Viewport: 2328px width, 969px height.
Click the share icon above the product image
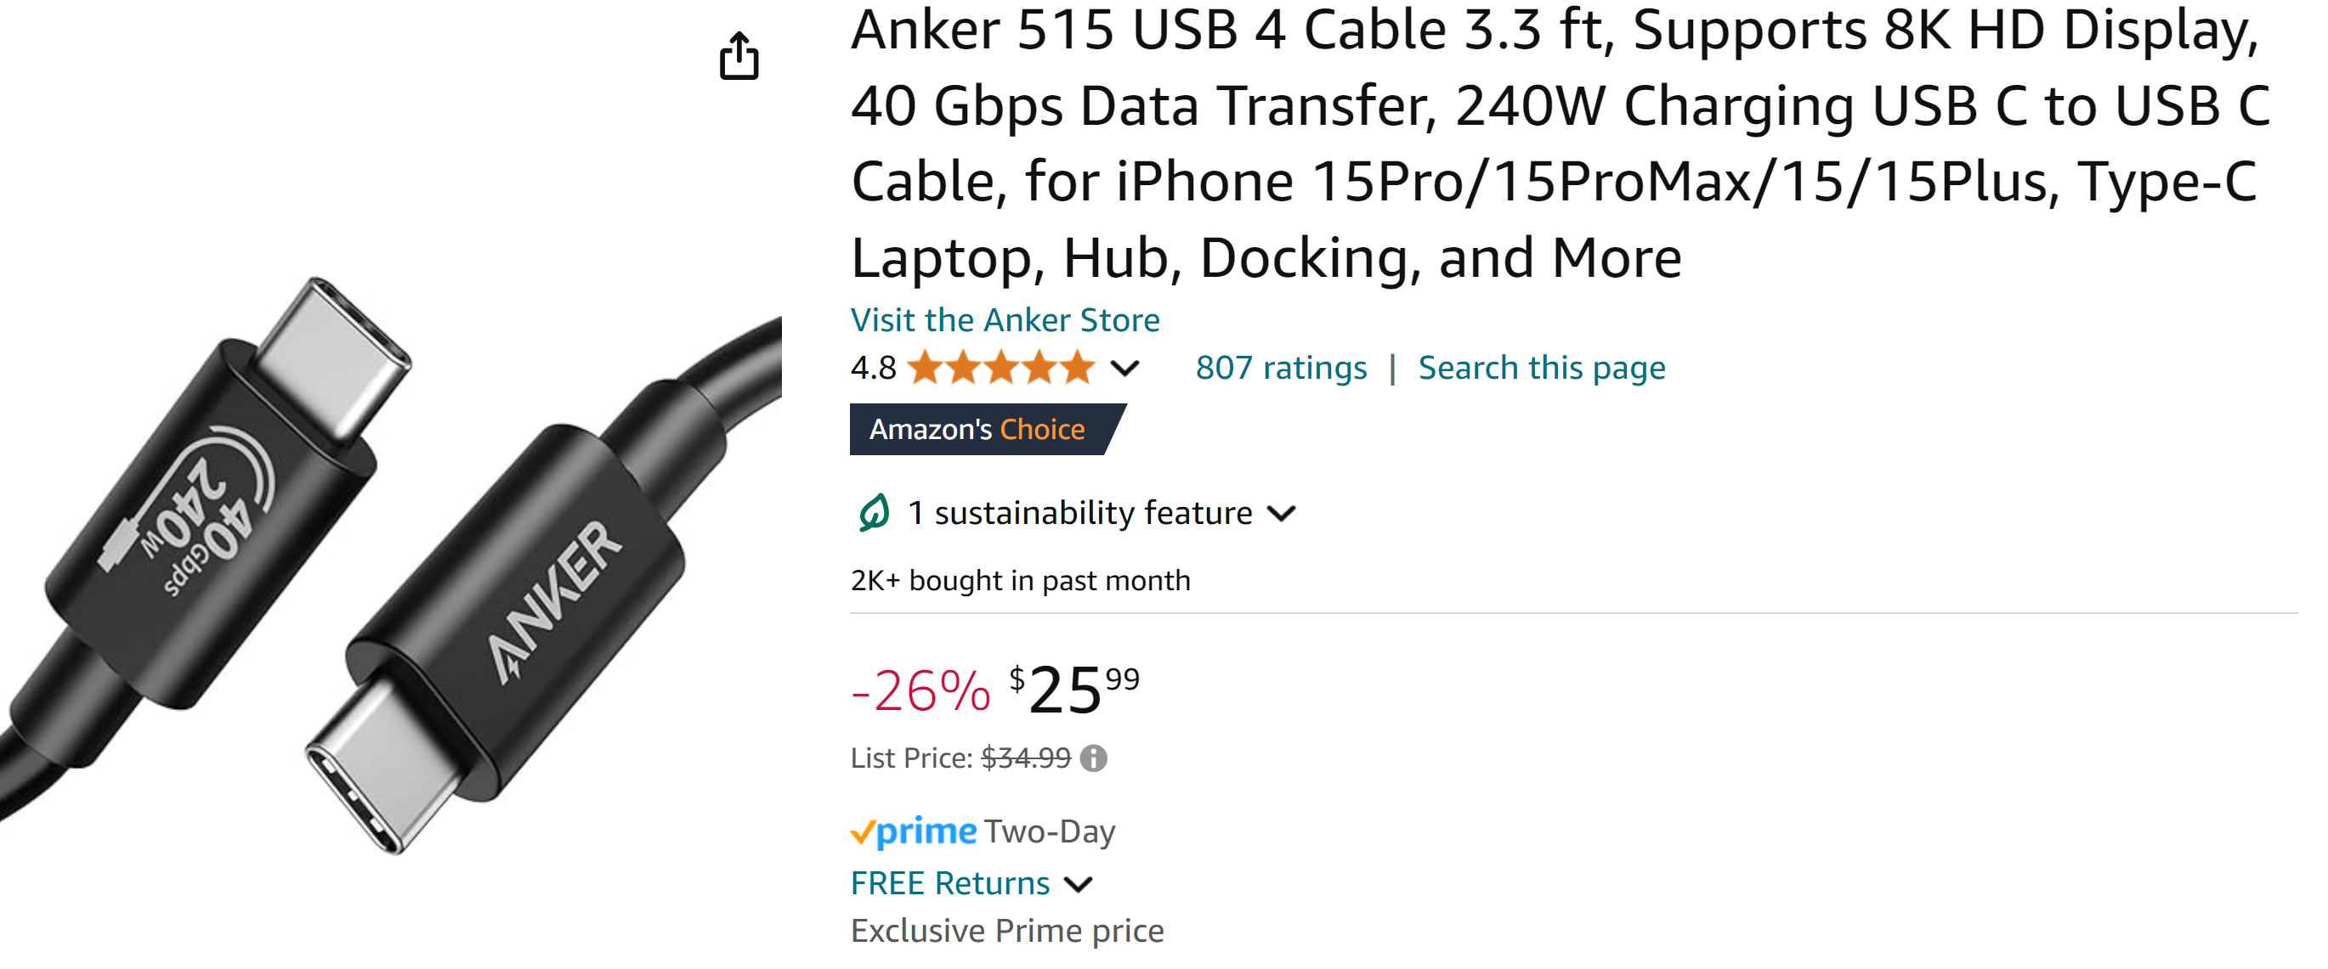[x=739, y=56]
